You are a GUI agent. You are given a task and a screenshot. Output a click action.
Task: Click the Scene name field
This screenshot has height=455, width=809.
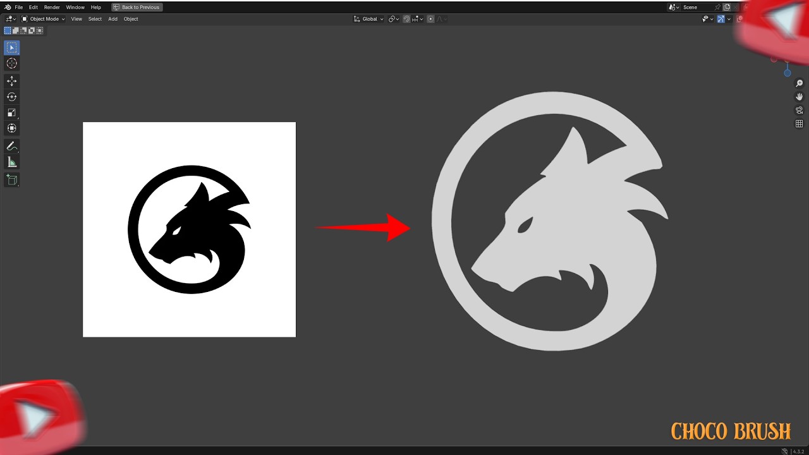tap(698, 7)
